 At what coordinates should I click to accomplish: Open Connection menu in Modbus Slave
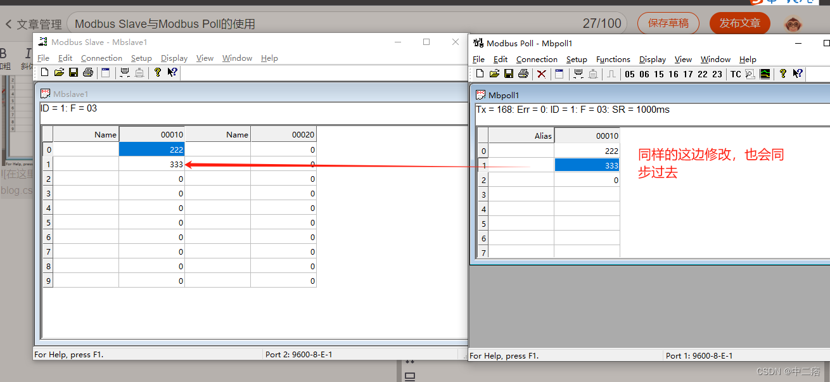pyautogui.click(x=101, y=58)
